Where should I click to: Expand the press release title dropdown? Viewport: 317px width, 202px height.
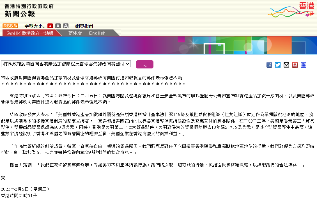(66, 64)
